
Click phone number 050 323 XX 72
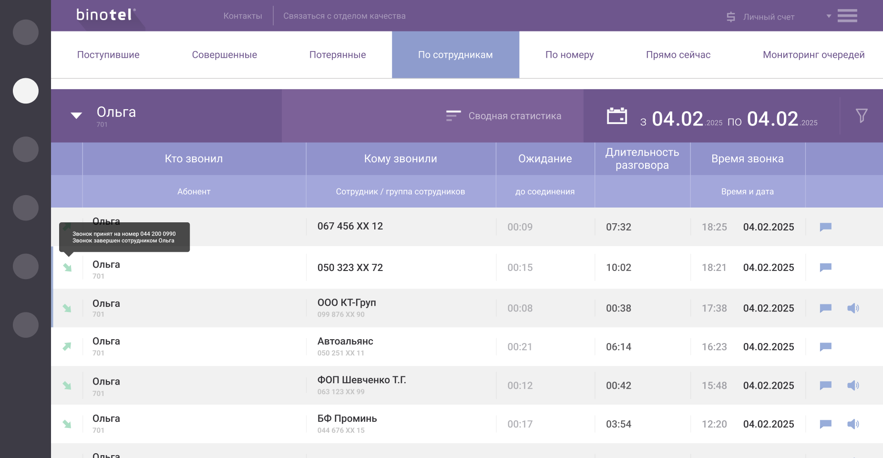pyautogui.click(x=350, y=268)
